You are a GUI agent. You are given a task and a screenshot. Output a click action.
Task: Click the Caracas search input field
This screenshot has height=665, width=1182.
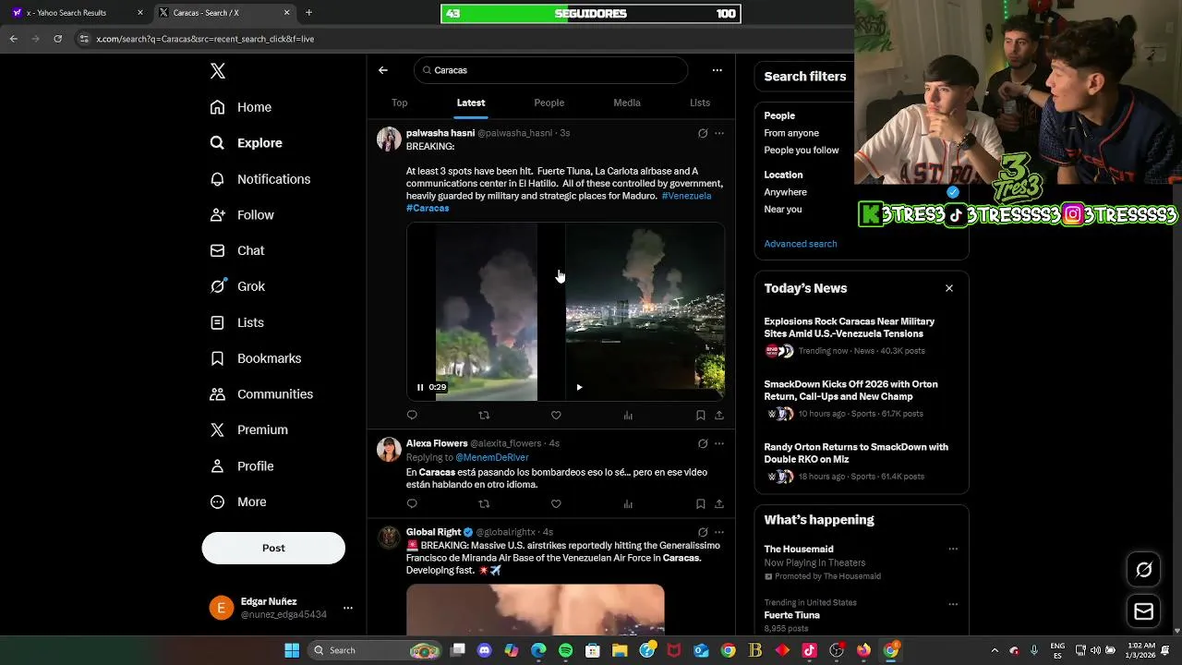coord(551,70)
